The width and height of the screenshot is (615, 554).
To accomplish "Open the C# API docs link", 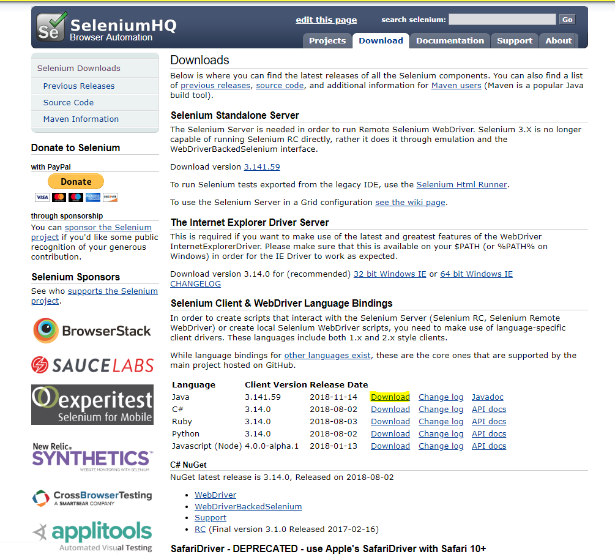I will click(489, 409).
